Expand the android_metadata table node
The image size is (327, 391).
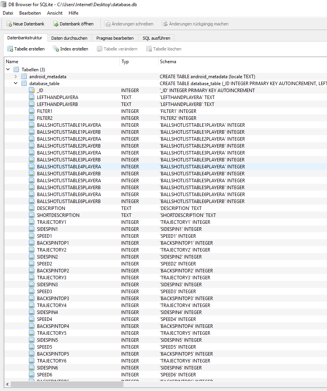(16, 77)
